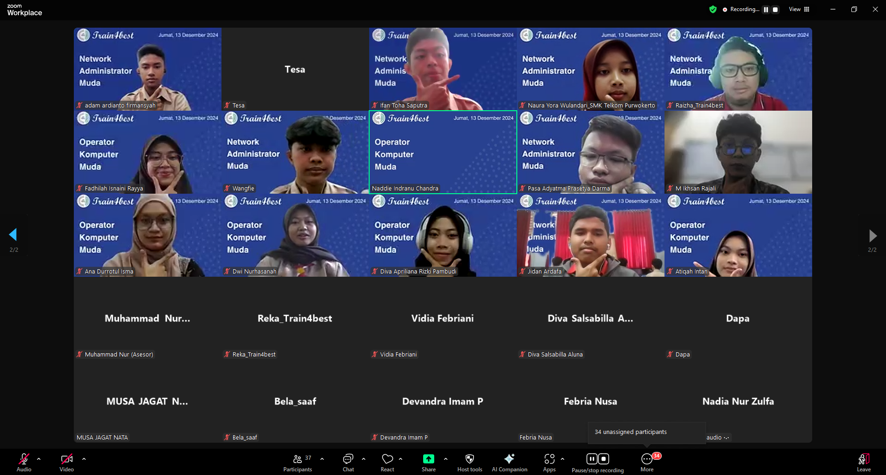Select Naddie Indranu Chandra's video tile
The image size is (886, 475).
pos(443,152)
